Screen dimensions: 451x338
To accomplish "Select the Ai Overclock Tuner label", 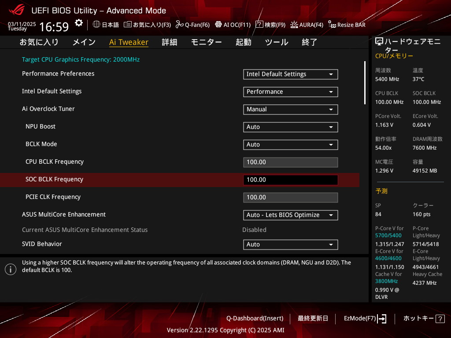I will [x=48, y=109].
